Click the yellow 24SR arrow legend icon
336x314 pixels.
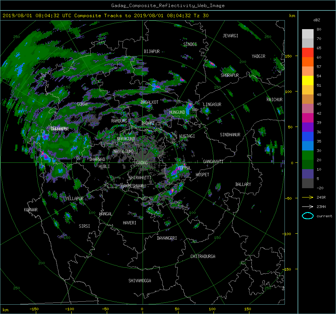[x=308, y=197]
